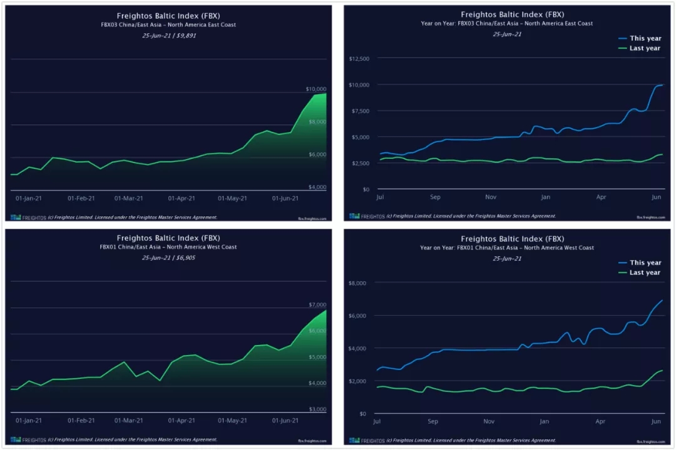Click the green line swatch beside 'Last year' for West Coast
This screenshot has width=676, height=450.
[x=622, y=272]
